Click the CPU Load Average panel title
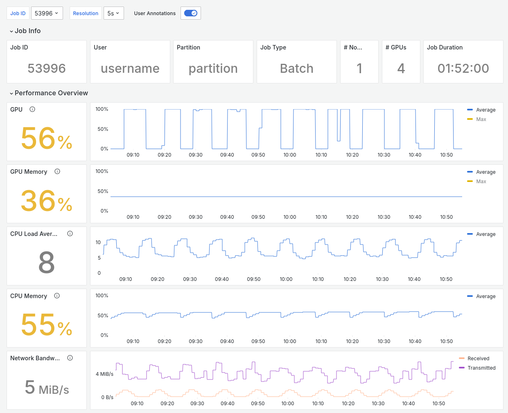Image resolution: width=508 pixels, height=413 pixels. pyautogui.click(x=34, y=234)
